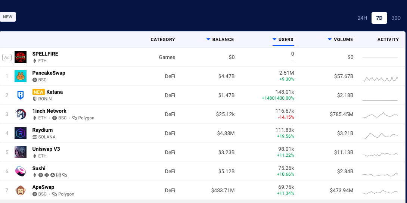The width and height of the screenshot is (407, 203).
Task: Click the BSC chain icon under ApeSwap
Action: point(34,194)
